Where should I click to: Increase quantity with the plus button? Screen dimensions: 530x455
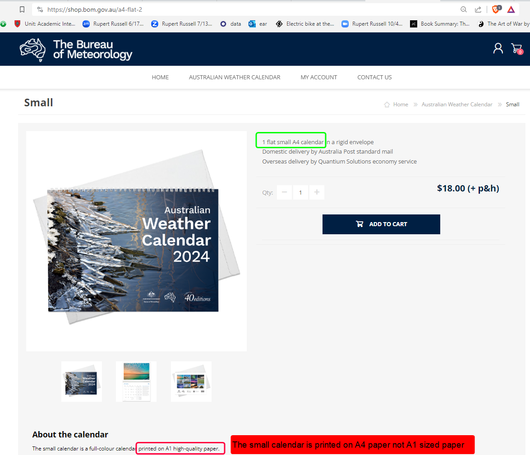[317, 192]
